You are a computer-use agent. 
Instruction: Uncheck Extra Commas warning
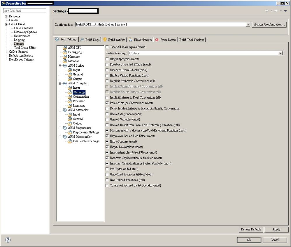[x=107, y=141]
